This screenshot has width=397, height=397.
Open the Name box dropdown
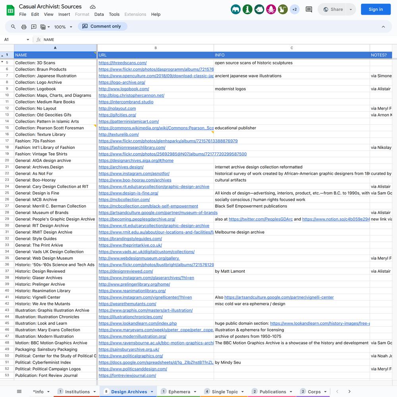(28, 39)
